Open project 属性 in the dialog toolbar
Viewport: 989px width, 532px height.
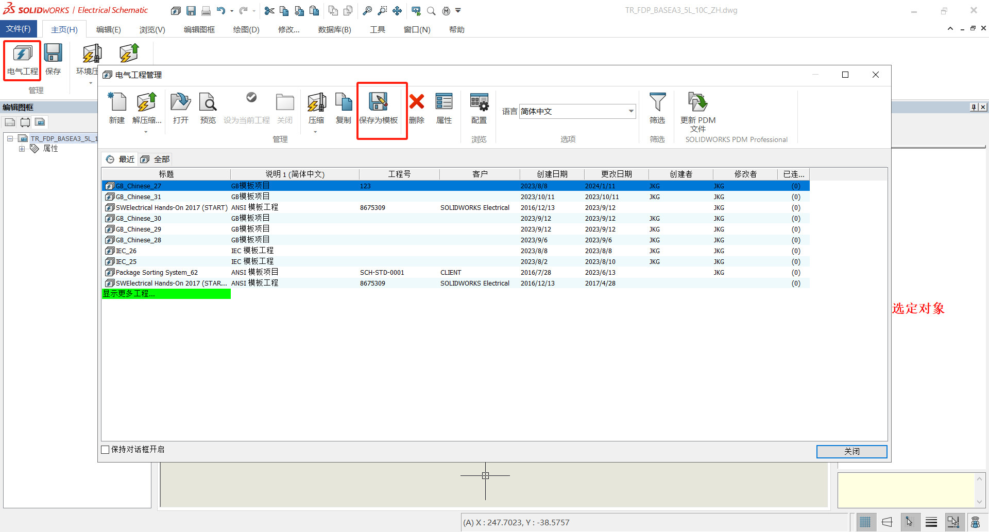coord(444,109)
